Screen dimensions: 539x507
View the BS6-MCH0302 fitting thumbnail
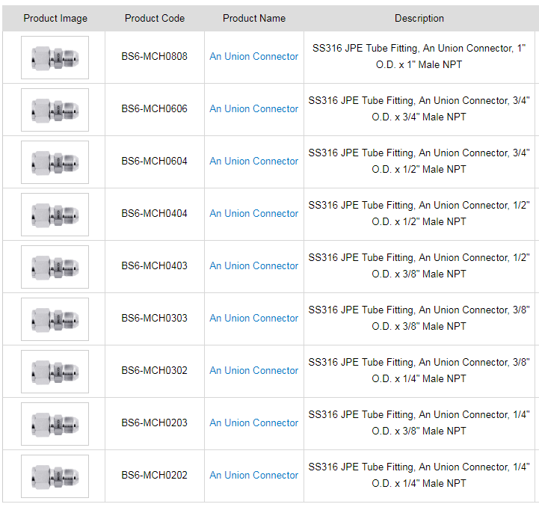55,371
